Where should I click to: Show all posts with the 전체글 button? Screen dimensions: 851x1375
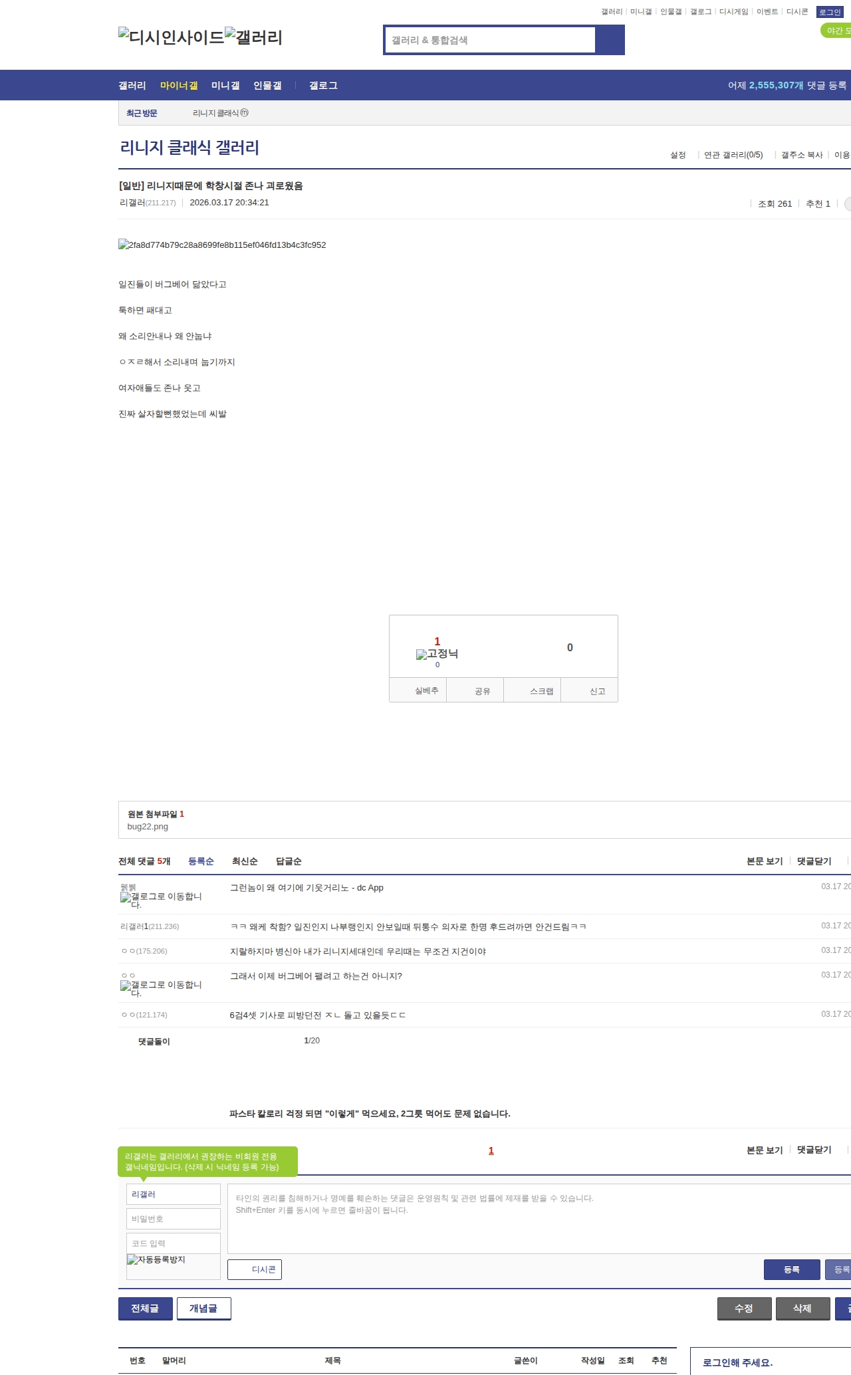(145, 1309)
